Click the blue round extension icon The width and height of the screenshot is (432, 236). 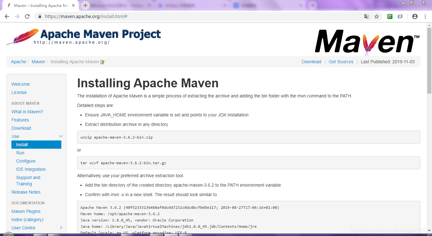(400, 16)
